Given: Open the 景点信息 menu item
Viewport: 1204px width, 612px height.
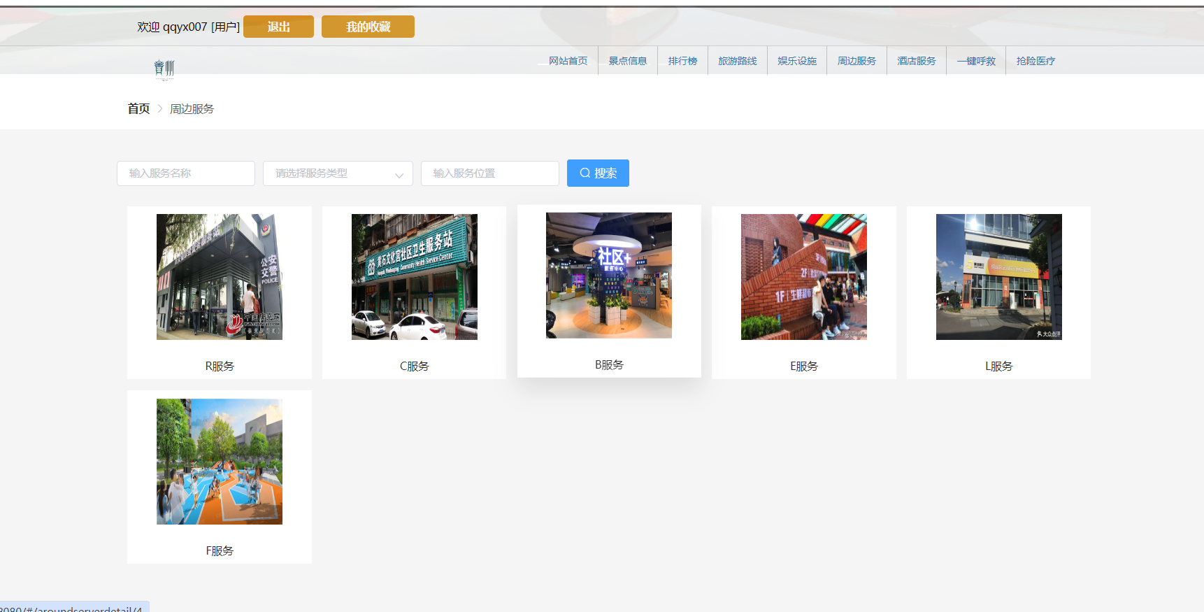Looking at the screenshot, I should point(628,61).
